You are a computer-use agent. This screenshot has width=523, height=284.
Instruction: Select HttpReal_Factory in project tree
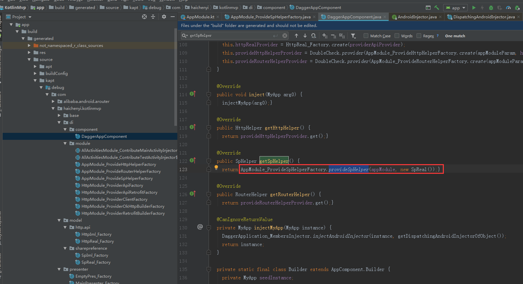tap(97, 241)
